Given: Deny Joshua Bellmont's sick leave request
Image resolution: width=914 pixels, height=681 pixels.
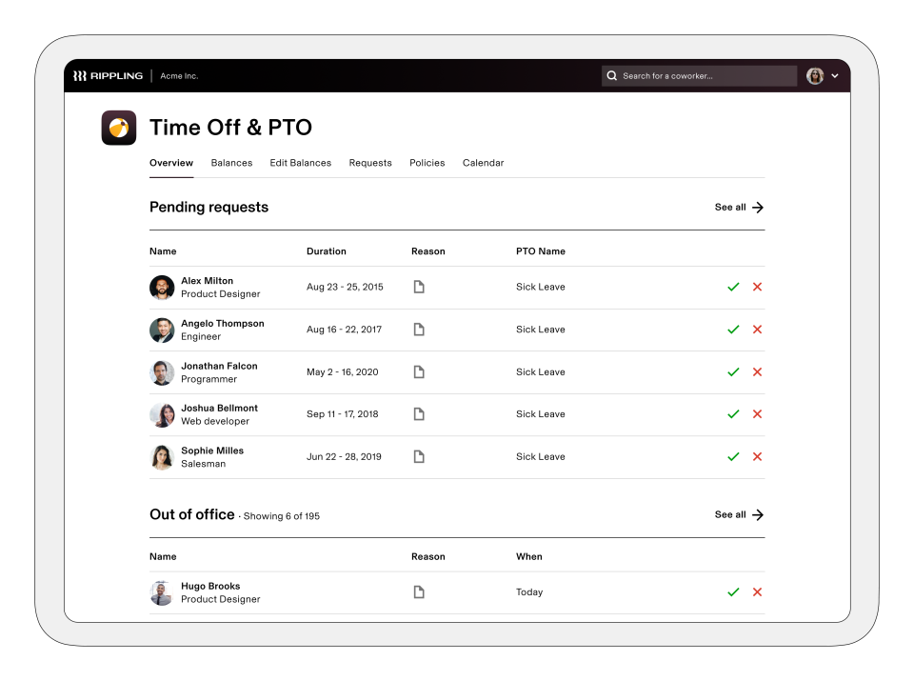Looking at the screenshot, I should point(757,413).
